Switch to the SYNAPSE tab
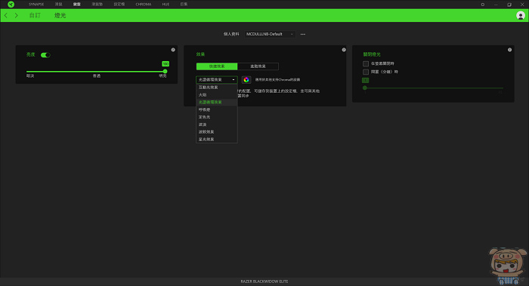The width and height of the screenshot is (529, 286). coord(36,5)
